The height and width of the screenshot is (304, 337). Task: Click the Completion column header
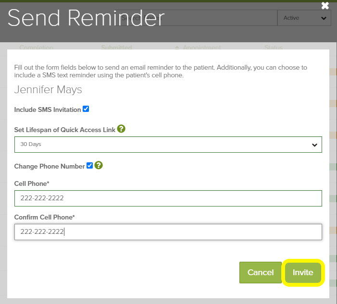pyautogui.click(x=37, y=48)
